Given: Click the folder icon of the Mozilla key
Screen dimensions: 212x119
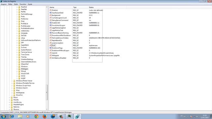Looking at the screenshot, I should pyautogui.click(x=12, y=100).
